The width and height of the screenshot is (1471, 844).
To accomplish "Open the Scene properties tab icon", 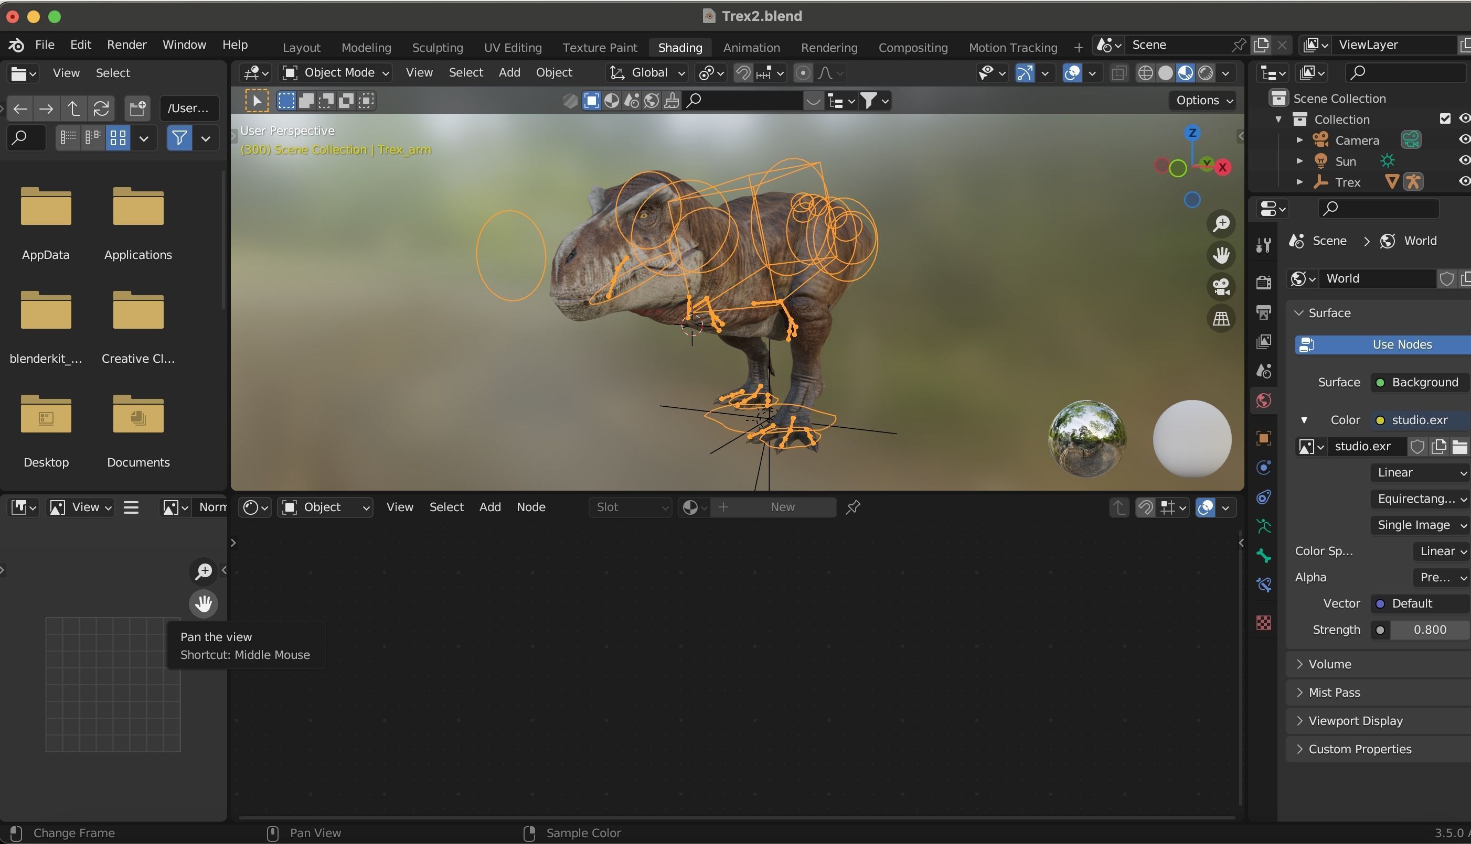I will click(x=1263, y=371).
